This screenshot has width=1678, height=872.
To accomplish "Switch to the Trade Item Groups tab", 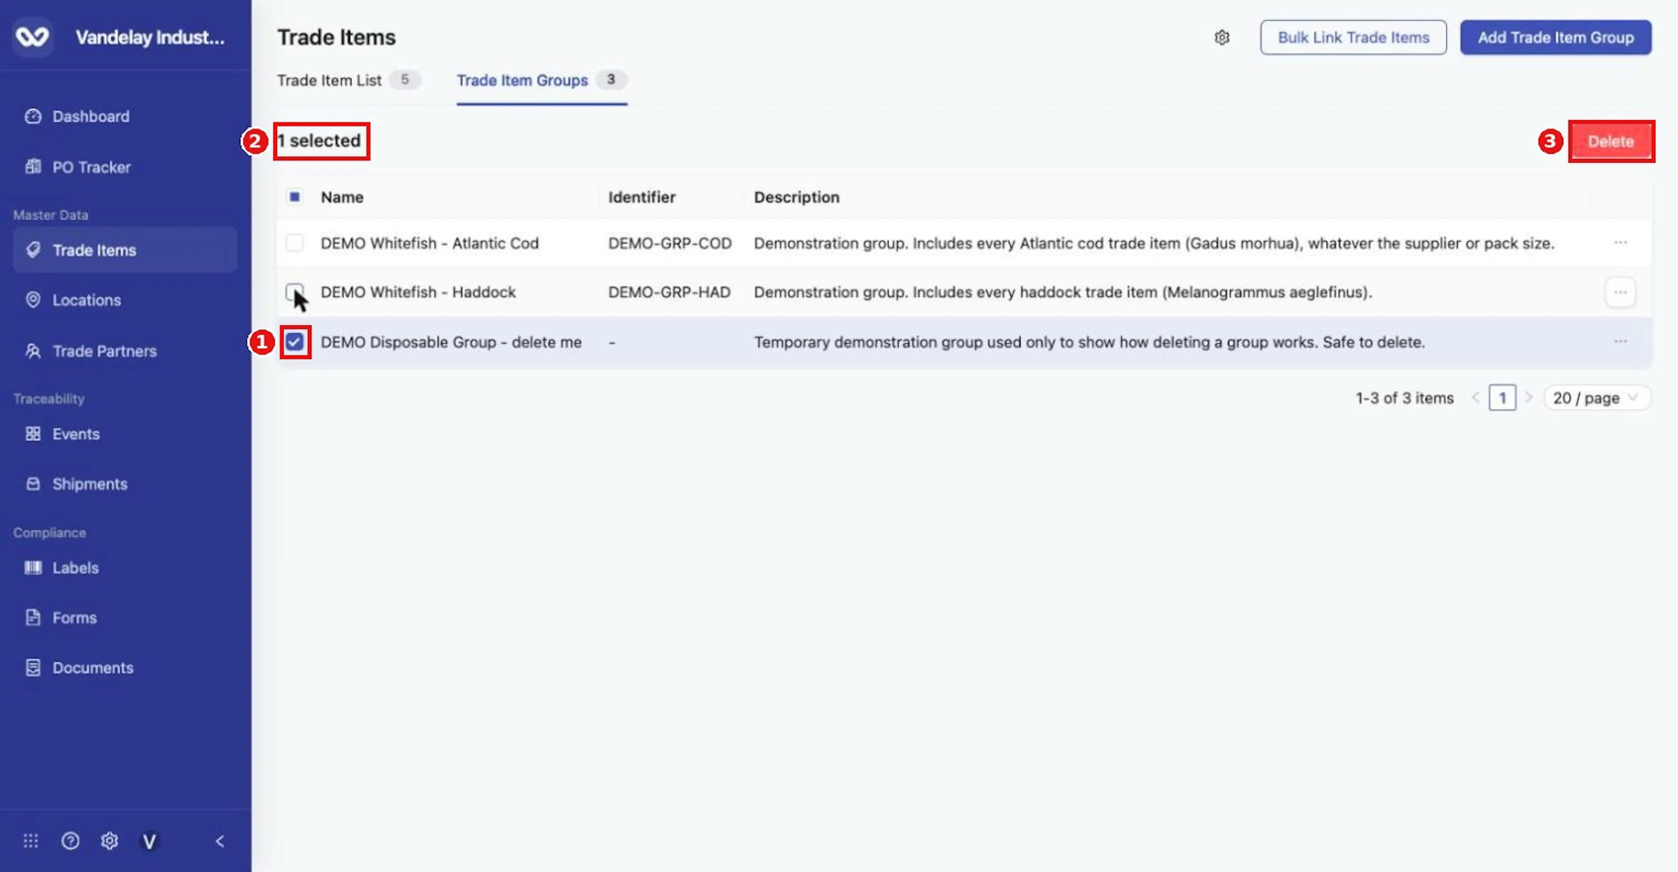I will 542,80.
